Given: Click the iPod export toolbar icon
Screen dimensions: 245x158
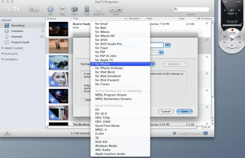Looking at the screenshot, I should (87, 9).
